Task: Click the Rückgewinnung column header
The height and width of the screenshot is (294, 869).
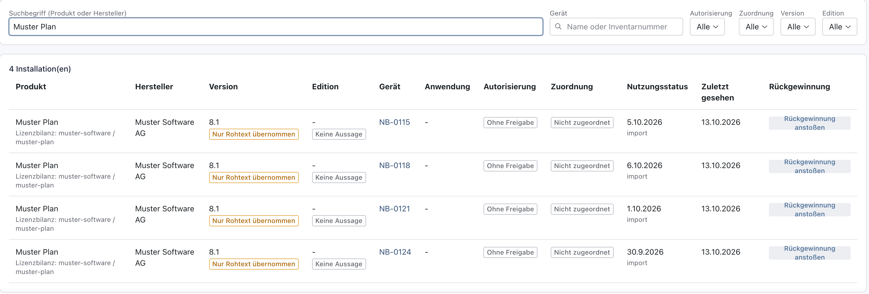Action: click(x=799, y=87)
